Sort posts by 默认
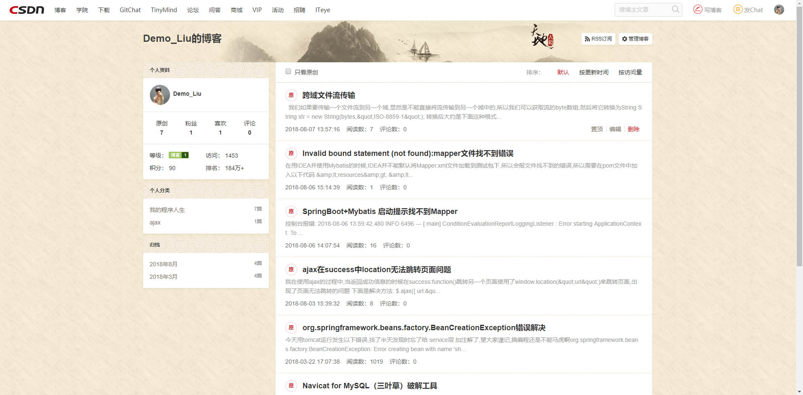 563,72
